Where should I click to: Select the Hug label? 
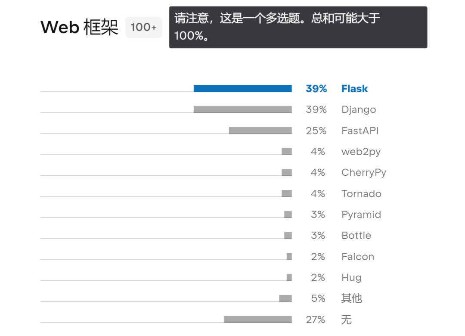[x=351, y=278]
